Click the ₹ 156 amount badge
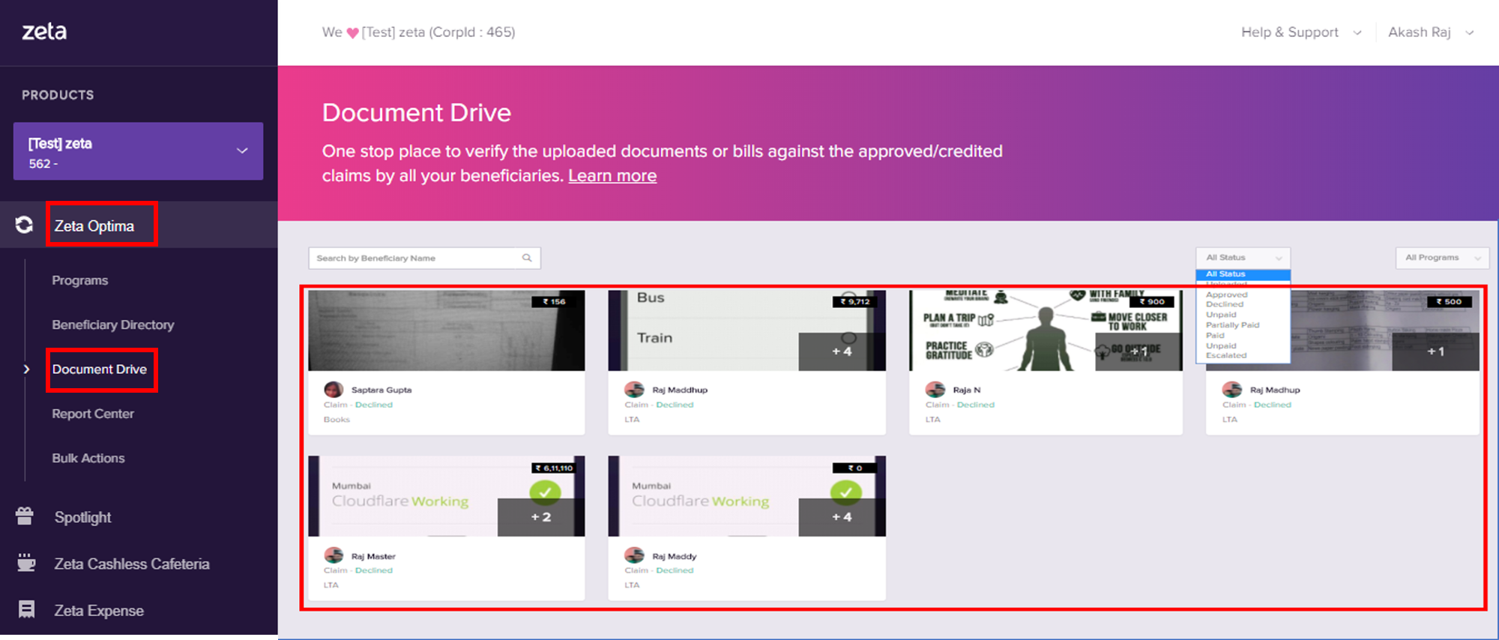Image resolution: width=1499 pixels, height=640 pixels. pyautogui.click(x=554, y=302)
